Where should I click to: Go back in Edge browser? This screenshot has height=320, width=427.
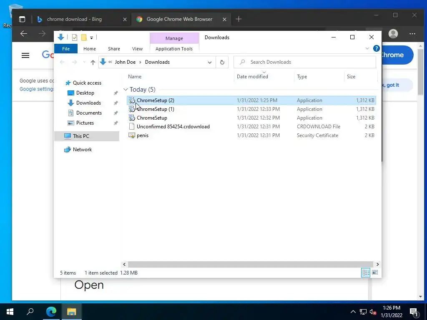tap(24, 34)
